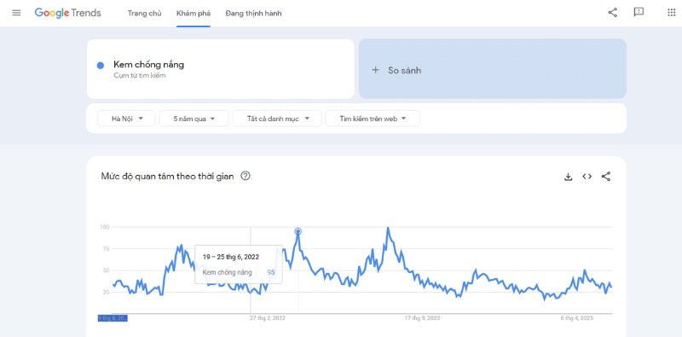
Task: Edit the Kem chống nắng search term
Action: tap(148, 65)
